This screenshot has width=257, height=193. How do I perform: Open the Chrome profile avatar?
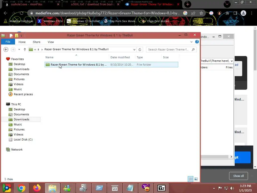click(243, 13)
